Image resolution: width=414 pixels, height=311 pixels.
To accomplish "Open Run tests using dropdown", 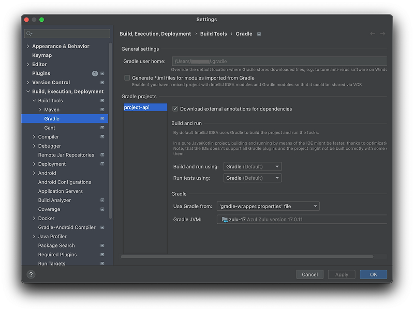I will click(x=253, y=178).
